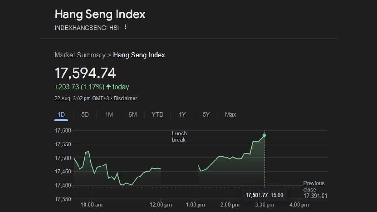View the 1Y chart range
This screenshot has height=212, width=377.
pyautogui.click(x=182, y=115)
